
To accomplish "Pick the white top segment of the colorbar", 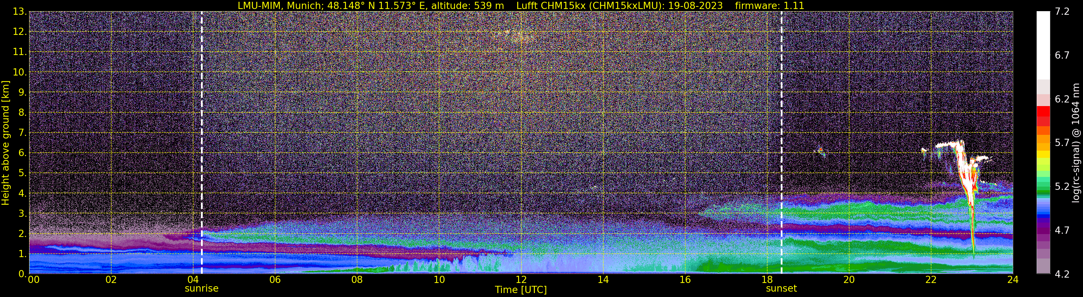I will coord(1043,45).
